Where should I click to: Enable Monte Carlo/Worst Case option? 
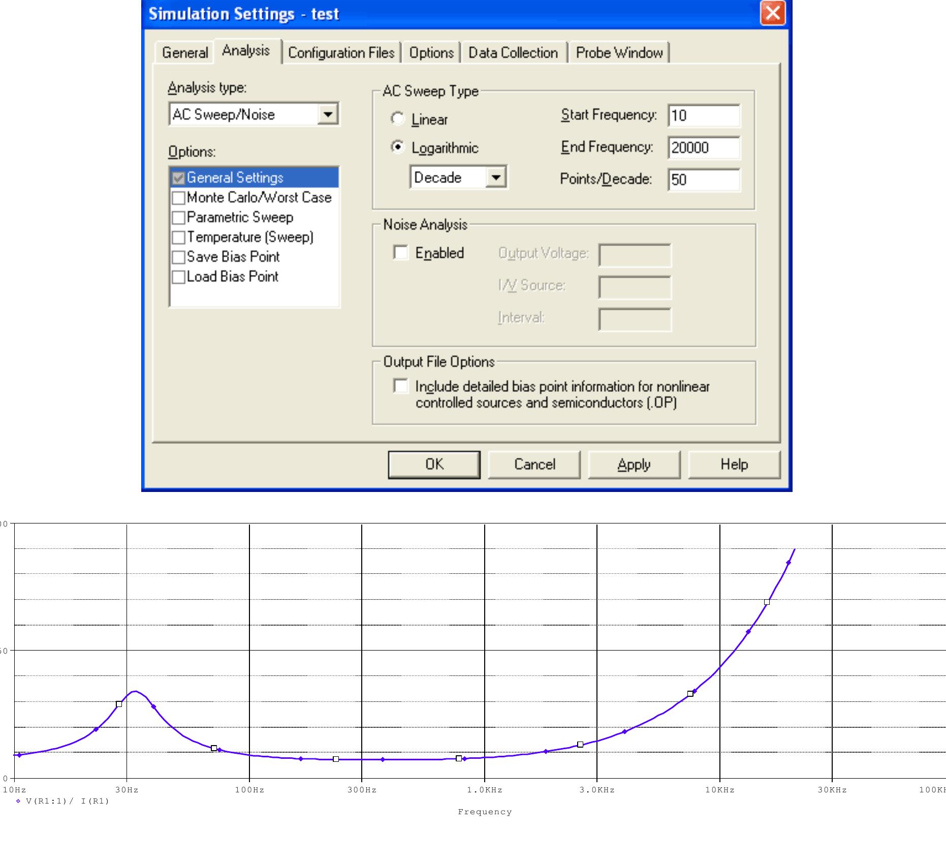pyautogui.click(x=178, y=198)
